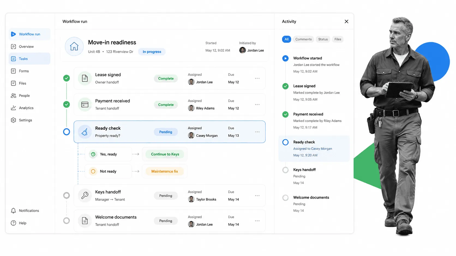Image resolution: width=456 pixels, height=256 pixels.
Task: Open the Welcome documents row more options
Action: pyautogui.click(x=257, y=221)
